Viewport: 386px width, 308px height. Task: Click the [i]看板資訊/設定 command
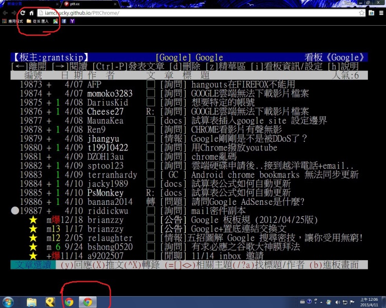pos(287,66)
